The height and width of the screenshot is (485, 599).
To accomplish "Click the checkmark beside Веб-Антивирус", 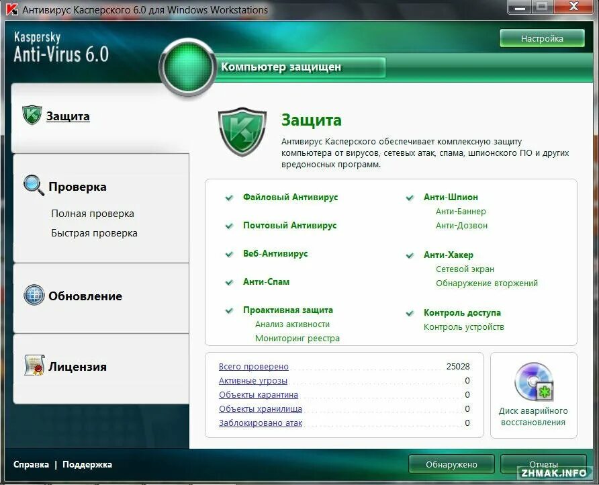I will coord(229,255).
